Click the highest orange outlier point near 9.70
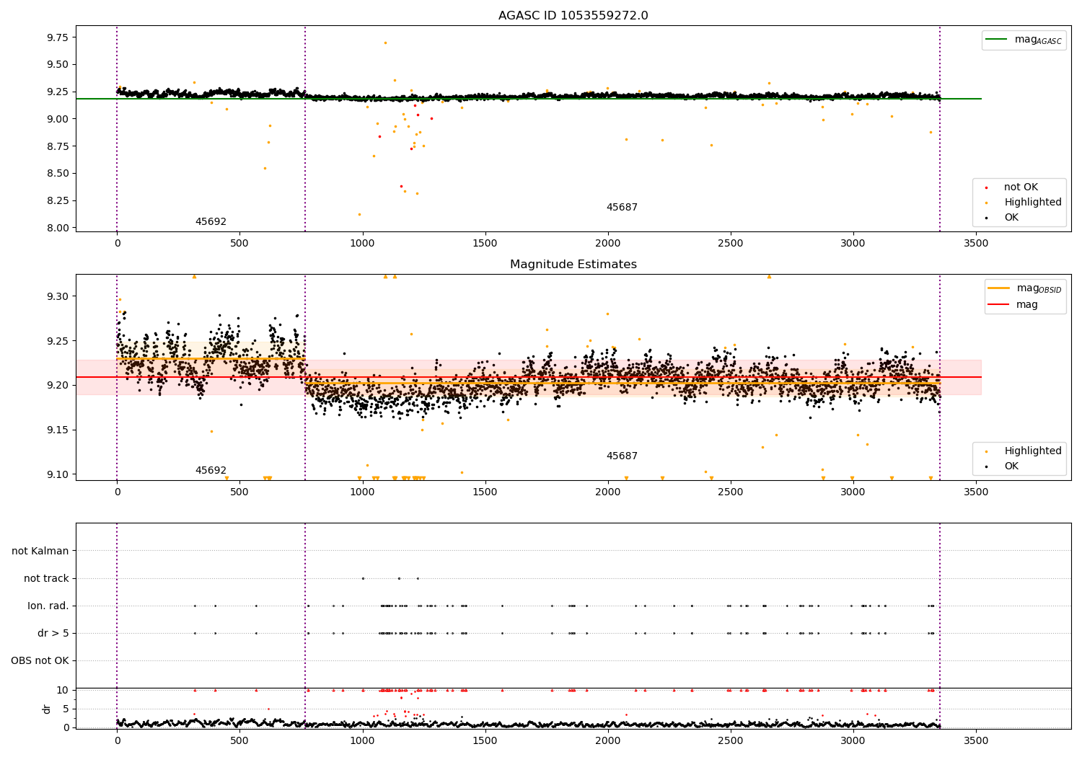 click(385, 43)
